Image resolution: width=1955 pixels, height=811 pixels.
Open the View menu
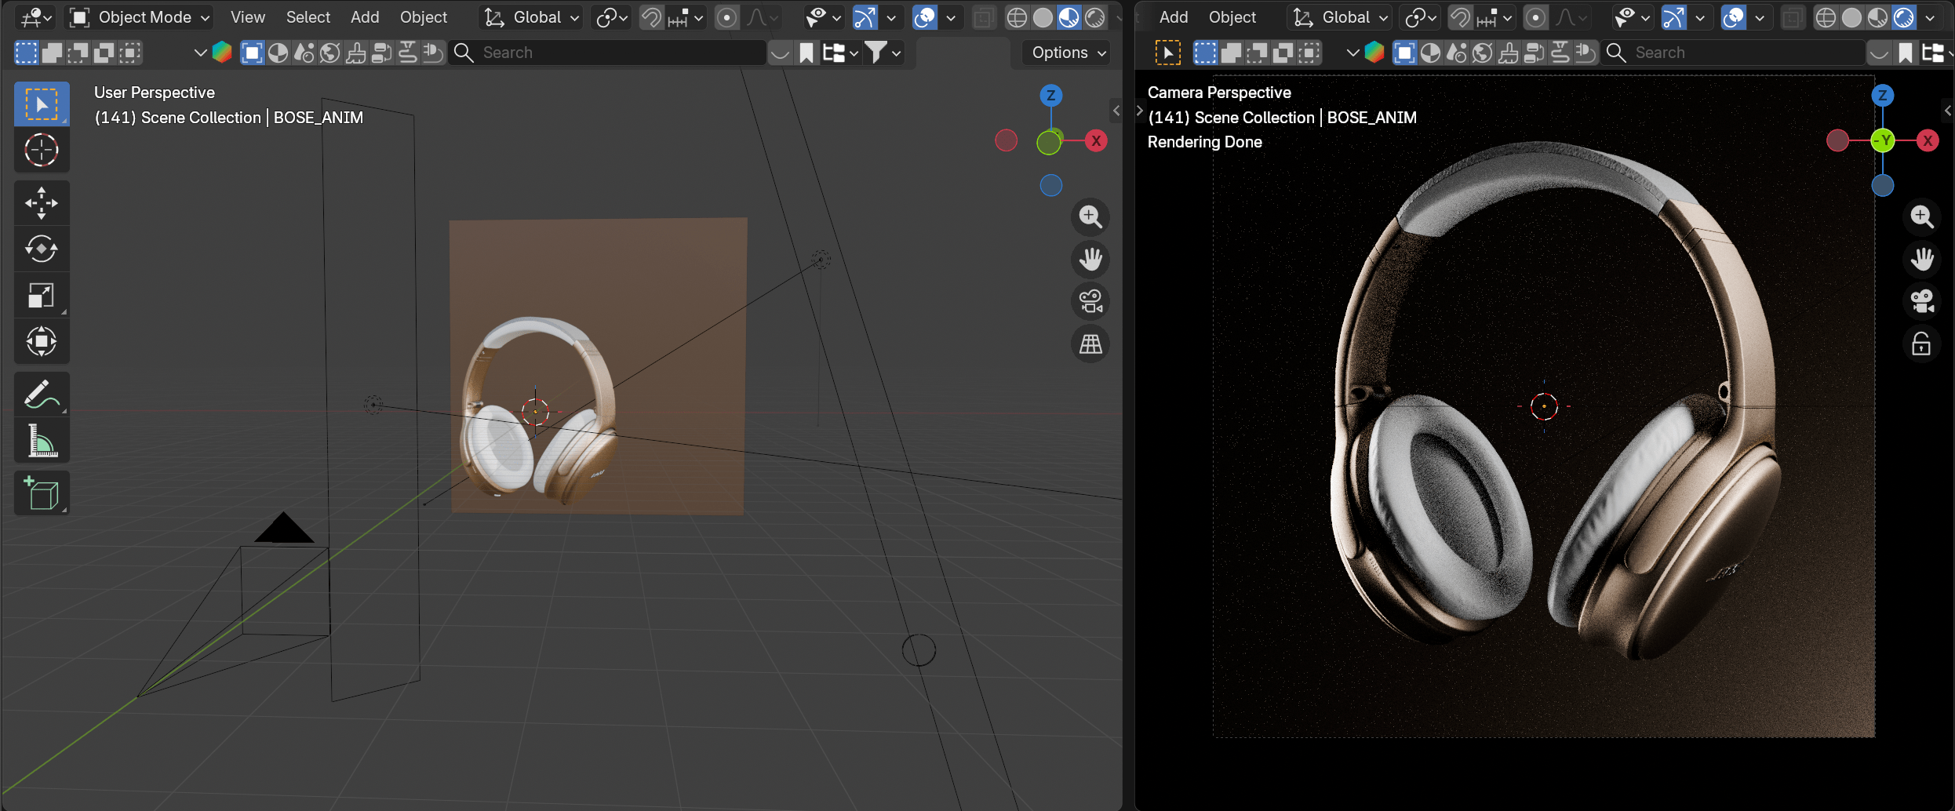[247, 17]
